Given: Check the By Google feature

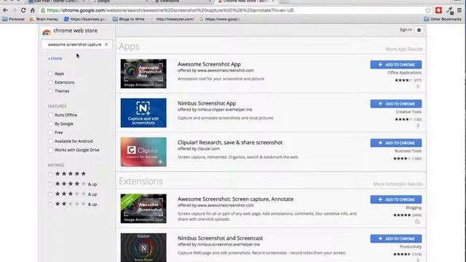Looking at the screenshot, I should click(x=50, y=124).
